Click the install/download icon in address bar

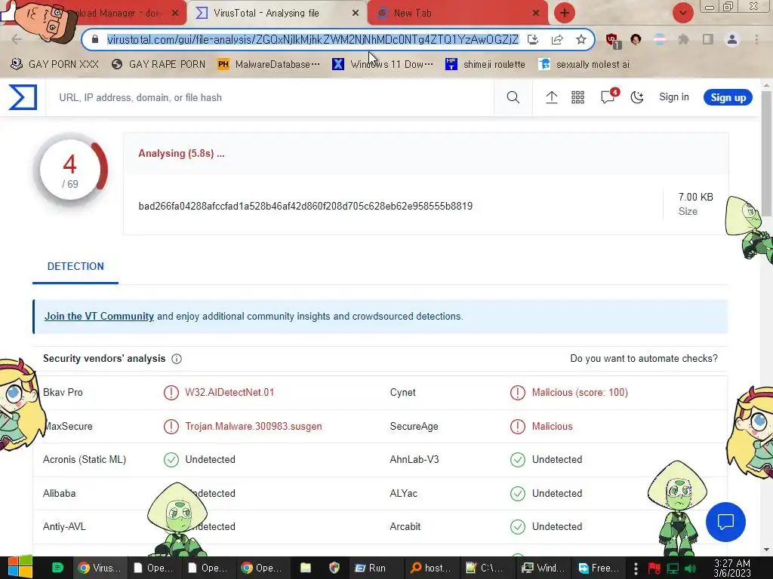(533, 39)
